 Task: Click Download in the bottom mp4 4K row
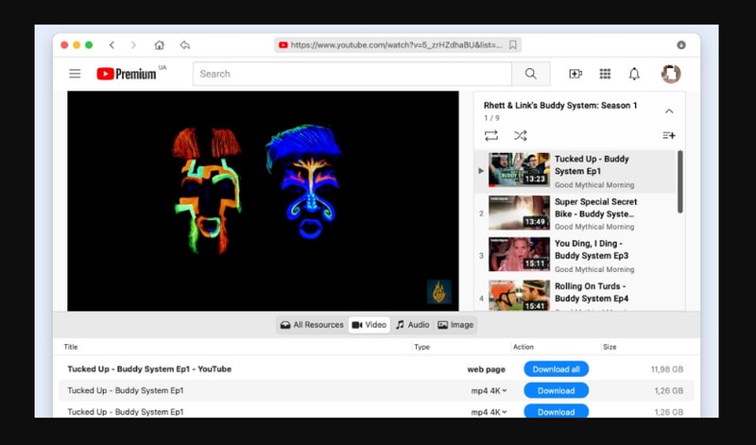[x=556, y=412]
